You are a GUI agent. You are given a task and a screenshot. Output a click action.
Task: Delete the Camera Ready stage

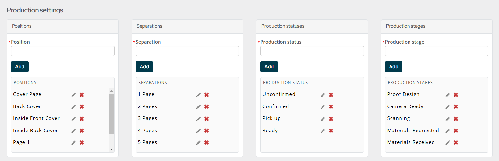point(456,106)
